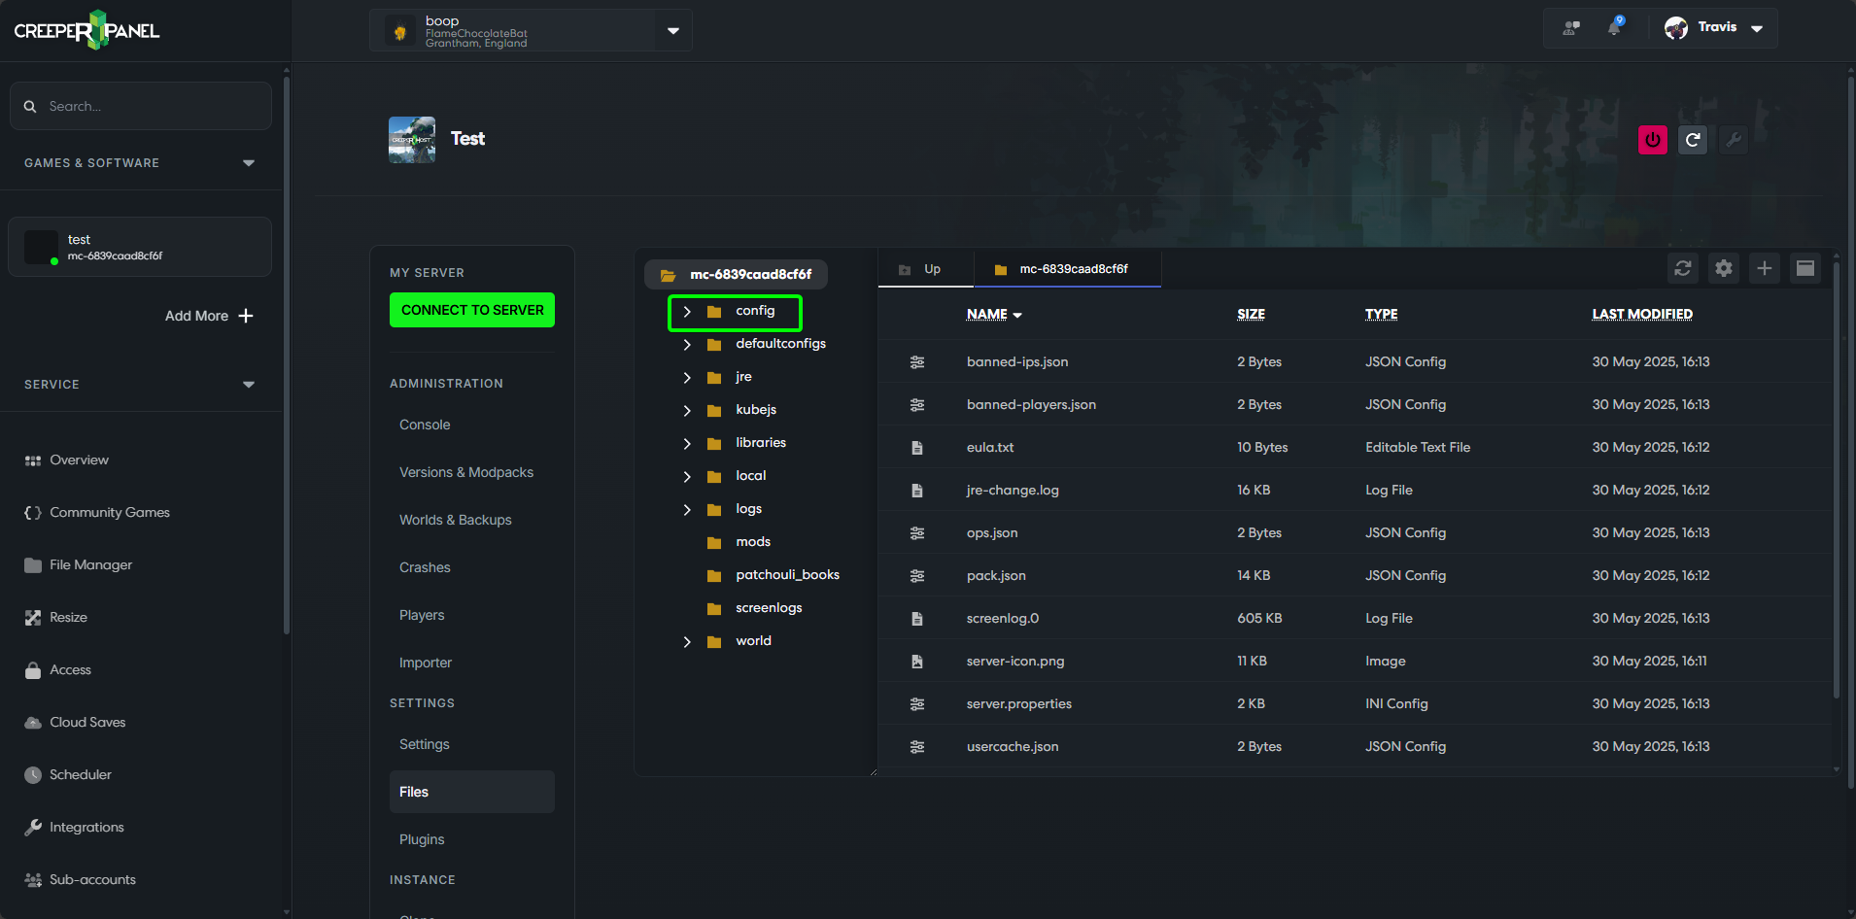Click Add More in the sidebar
This screenshot has width=1856, height=919.
(x=209, y=316)
